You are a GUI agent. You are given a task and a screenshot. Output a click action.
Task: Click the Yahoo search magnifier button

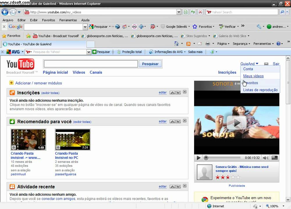[282, 12]
